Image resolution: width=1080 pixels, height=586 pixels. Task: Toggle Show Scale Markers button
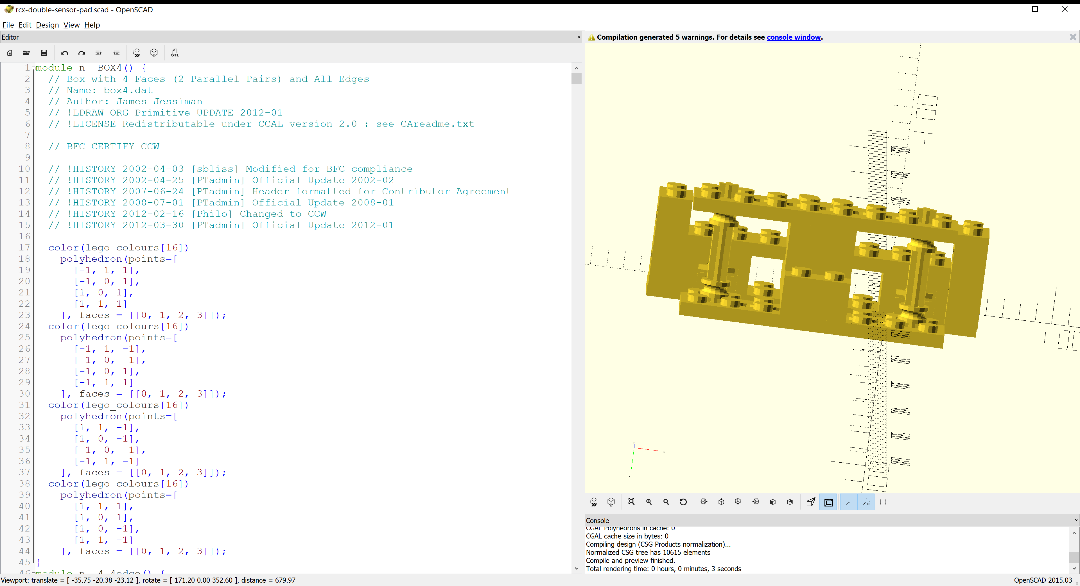click(866, 502)
